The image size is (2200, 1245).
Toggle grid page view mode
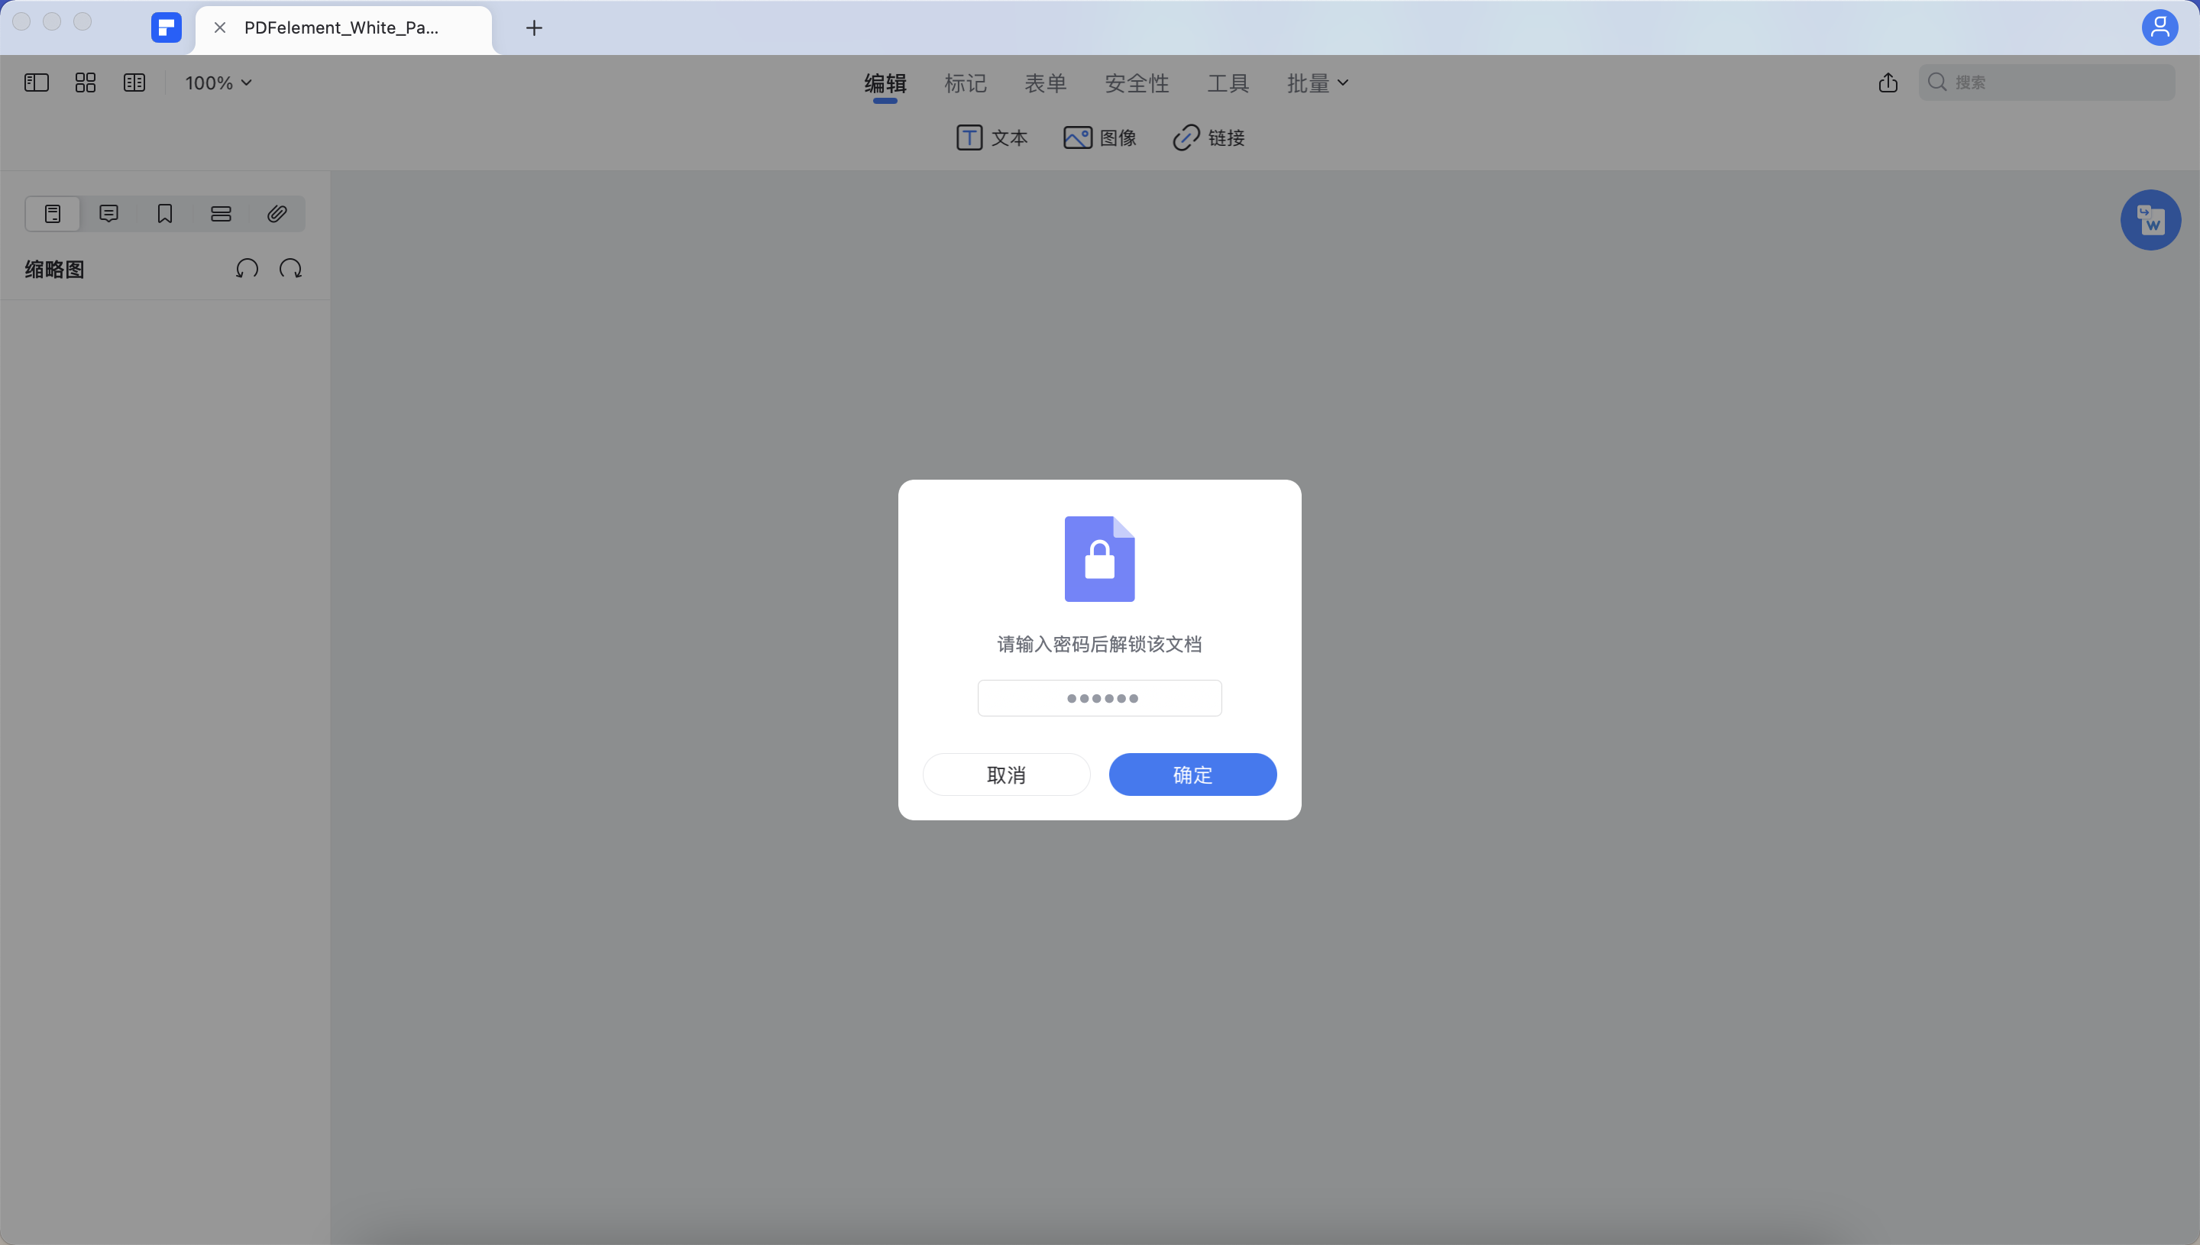click(x=86, y=82)
